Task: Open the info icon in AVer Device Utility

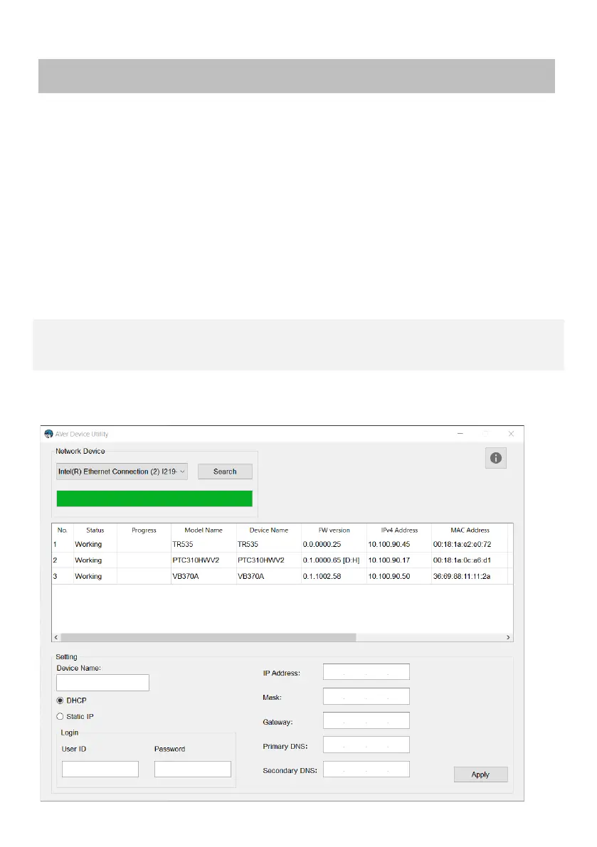Action: click(495, 458)
